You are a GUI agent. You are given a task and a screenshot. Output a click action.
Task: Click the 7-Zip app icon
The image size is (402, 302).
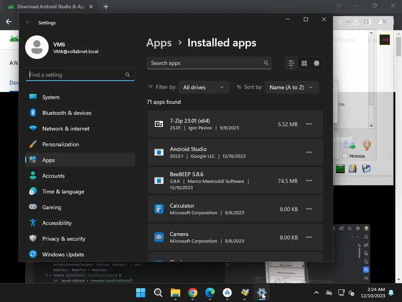(159, 124)
